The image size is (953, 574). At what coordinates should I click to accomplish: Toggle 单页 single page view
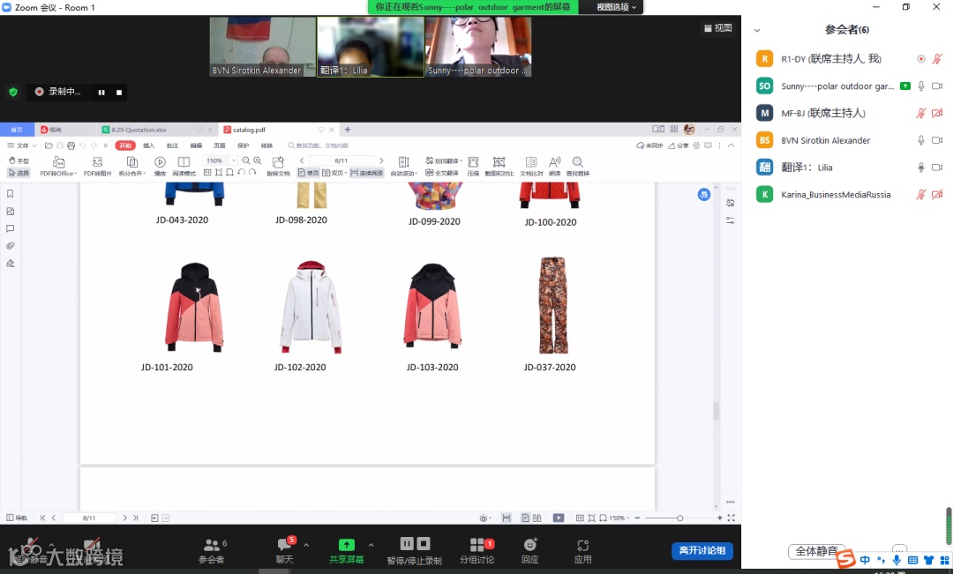[309, 173]
